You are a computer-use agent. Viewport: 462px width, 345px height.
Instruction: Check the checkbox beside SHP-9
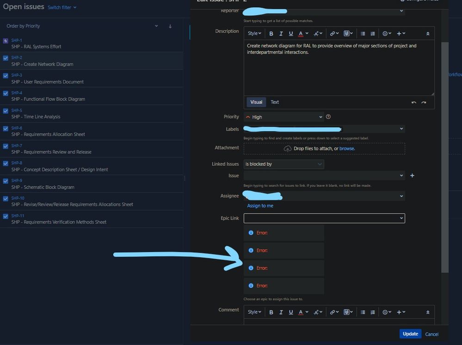(x=5, y=180)
